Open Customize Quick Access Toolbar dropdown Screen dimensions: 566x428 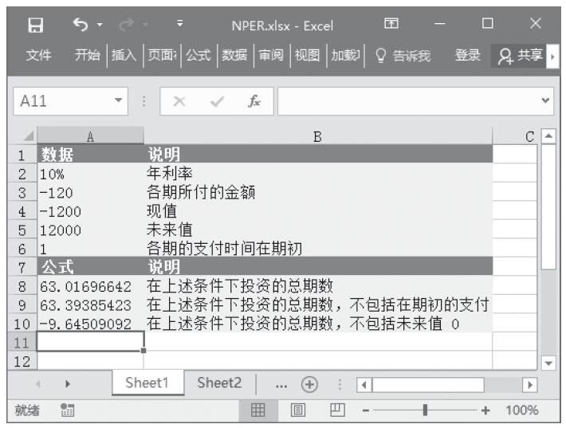(x=180, y=26)
